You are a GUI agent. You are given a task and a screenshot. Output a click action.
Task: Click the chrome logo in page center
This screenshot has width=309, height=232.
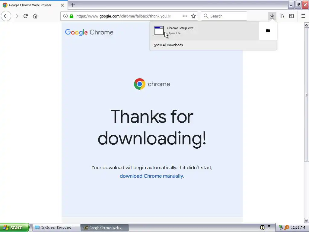[152, 84]
